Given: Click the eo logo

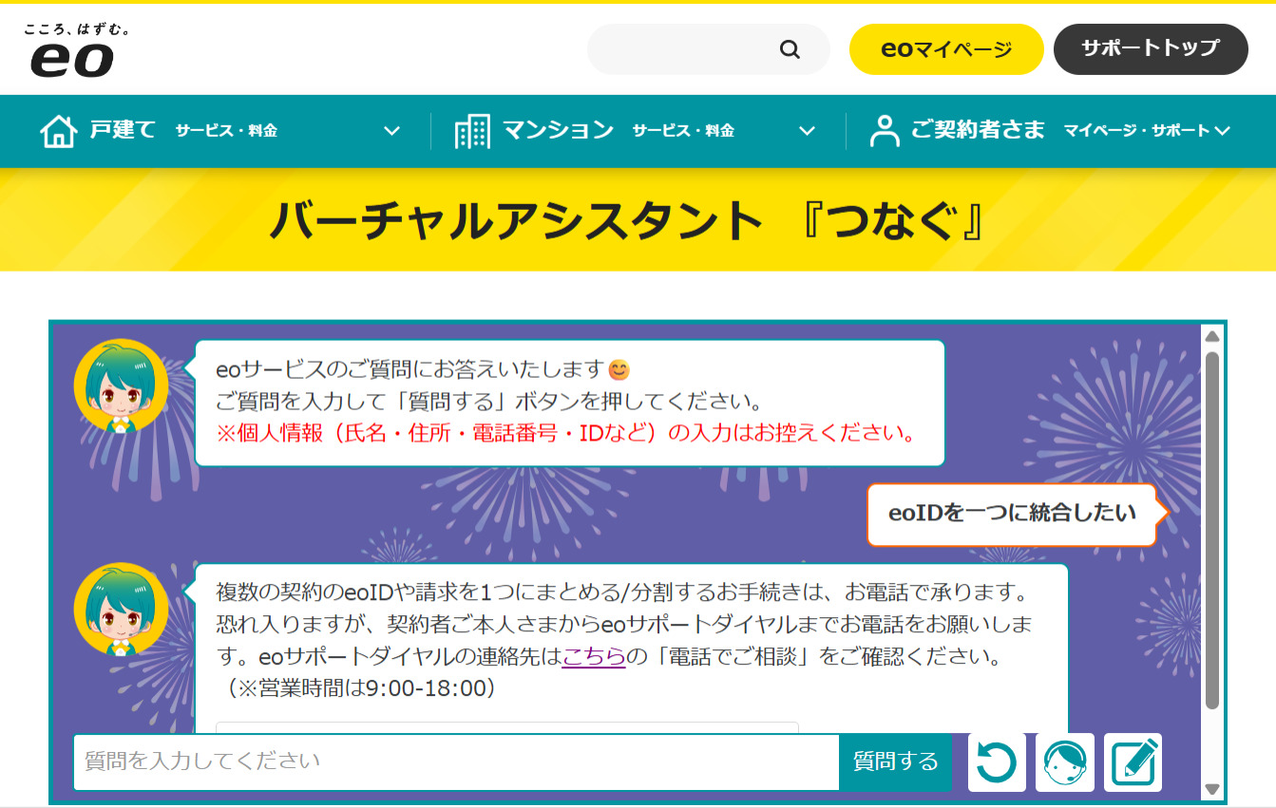Looking at the screenshot, I should [72, 59].
